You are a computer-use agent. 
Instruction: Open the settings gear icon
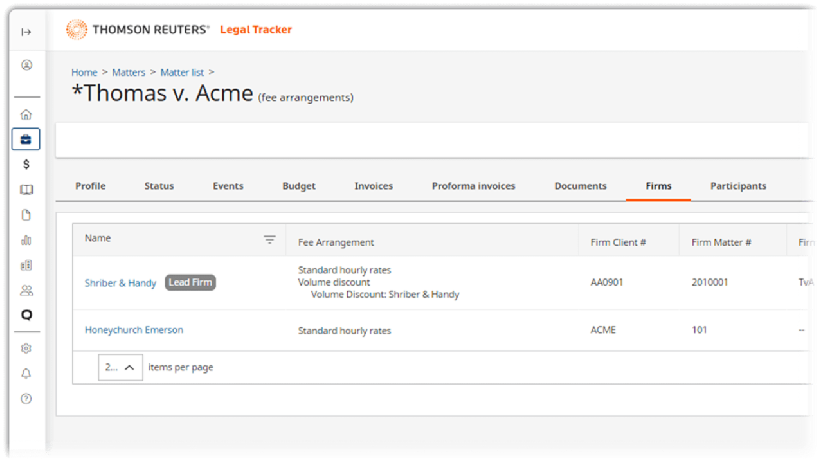[26, 349]
